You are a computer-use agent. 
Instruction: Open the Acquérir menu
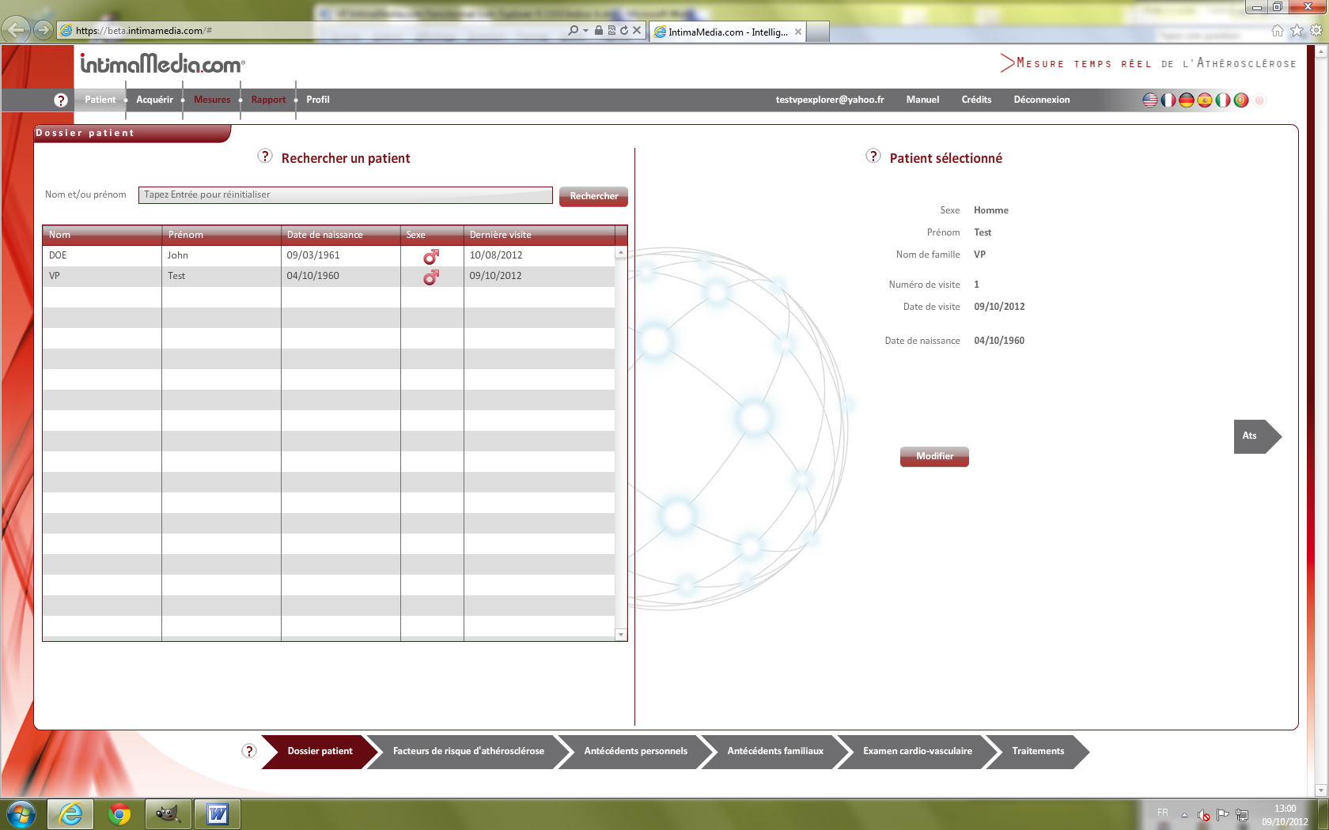click(x=154, y=100)
